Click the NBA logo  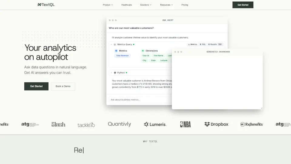(186, 124)
